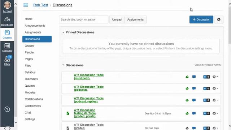Open gear dropdown for podcast replies topic
Screen dimensions: 231x130
click(215, 100)
